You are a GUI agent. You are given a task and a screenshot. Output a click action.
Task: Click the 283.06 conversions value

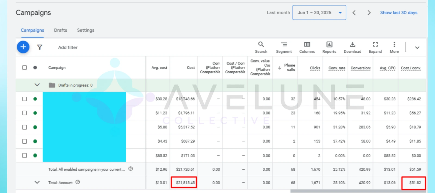coord(364,127)
